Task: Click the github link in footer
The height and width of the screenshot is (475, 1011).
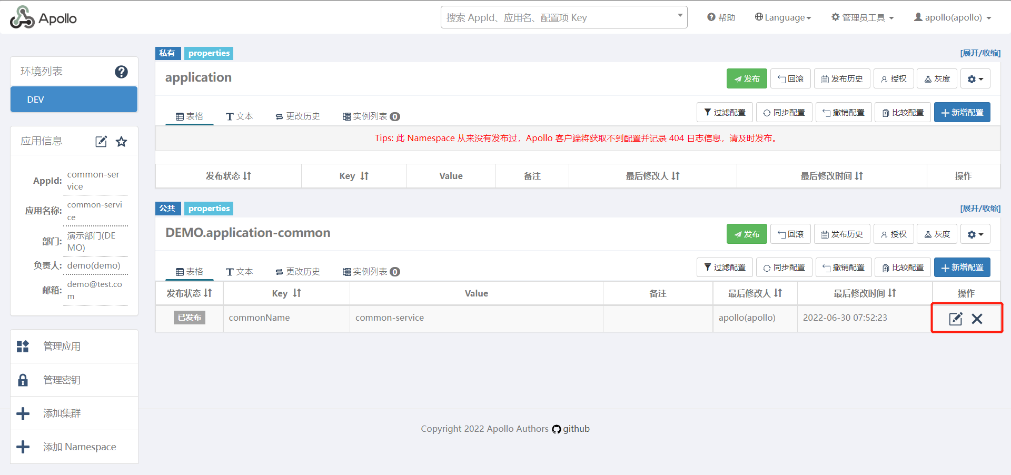Action: pyautogui.click(x=571, y=429)
